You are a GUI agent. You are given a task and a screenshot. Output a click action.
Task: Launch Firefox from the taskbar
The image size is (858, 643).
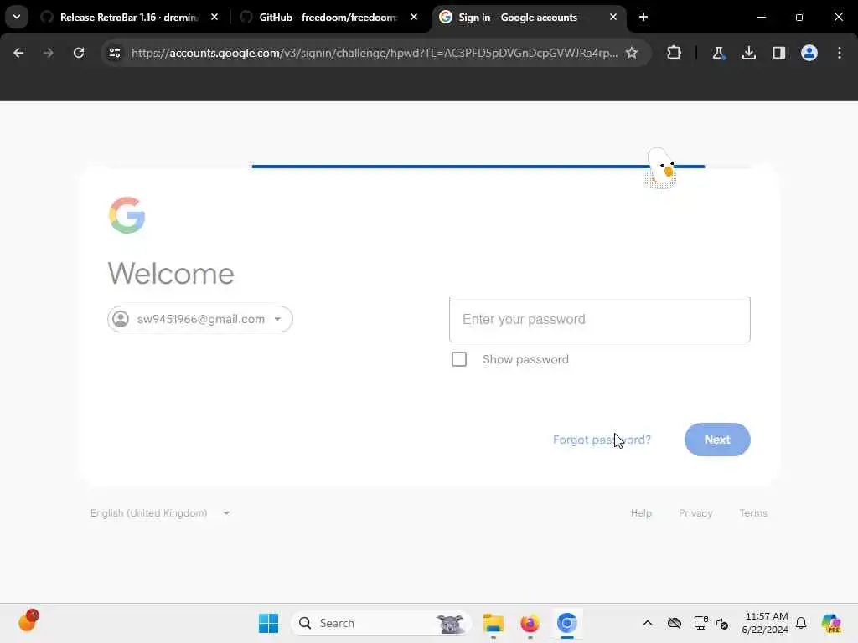pos(530,623)
